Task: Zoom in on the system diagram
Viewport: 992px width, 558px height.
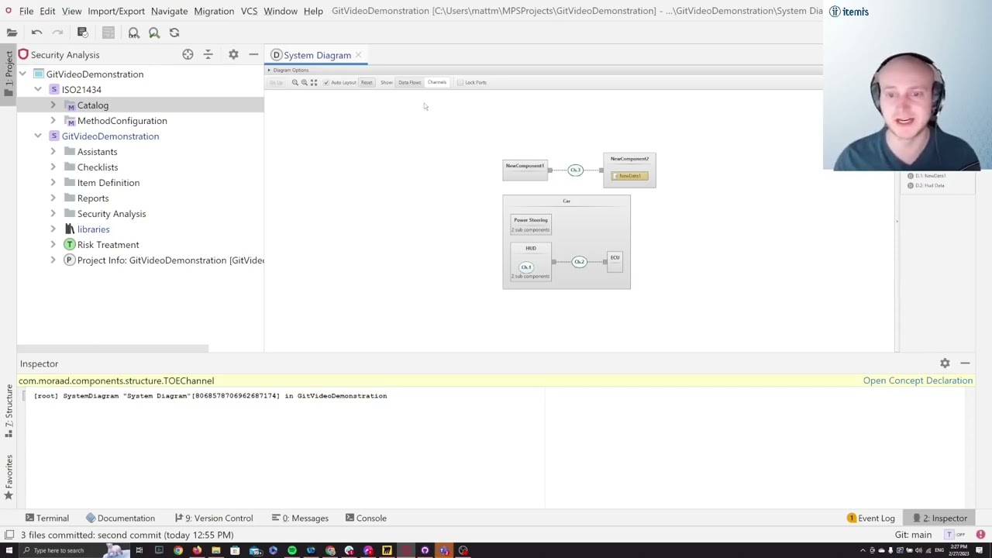Action: [x=304, y=82]
